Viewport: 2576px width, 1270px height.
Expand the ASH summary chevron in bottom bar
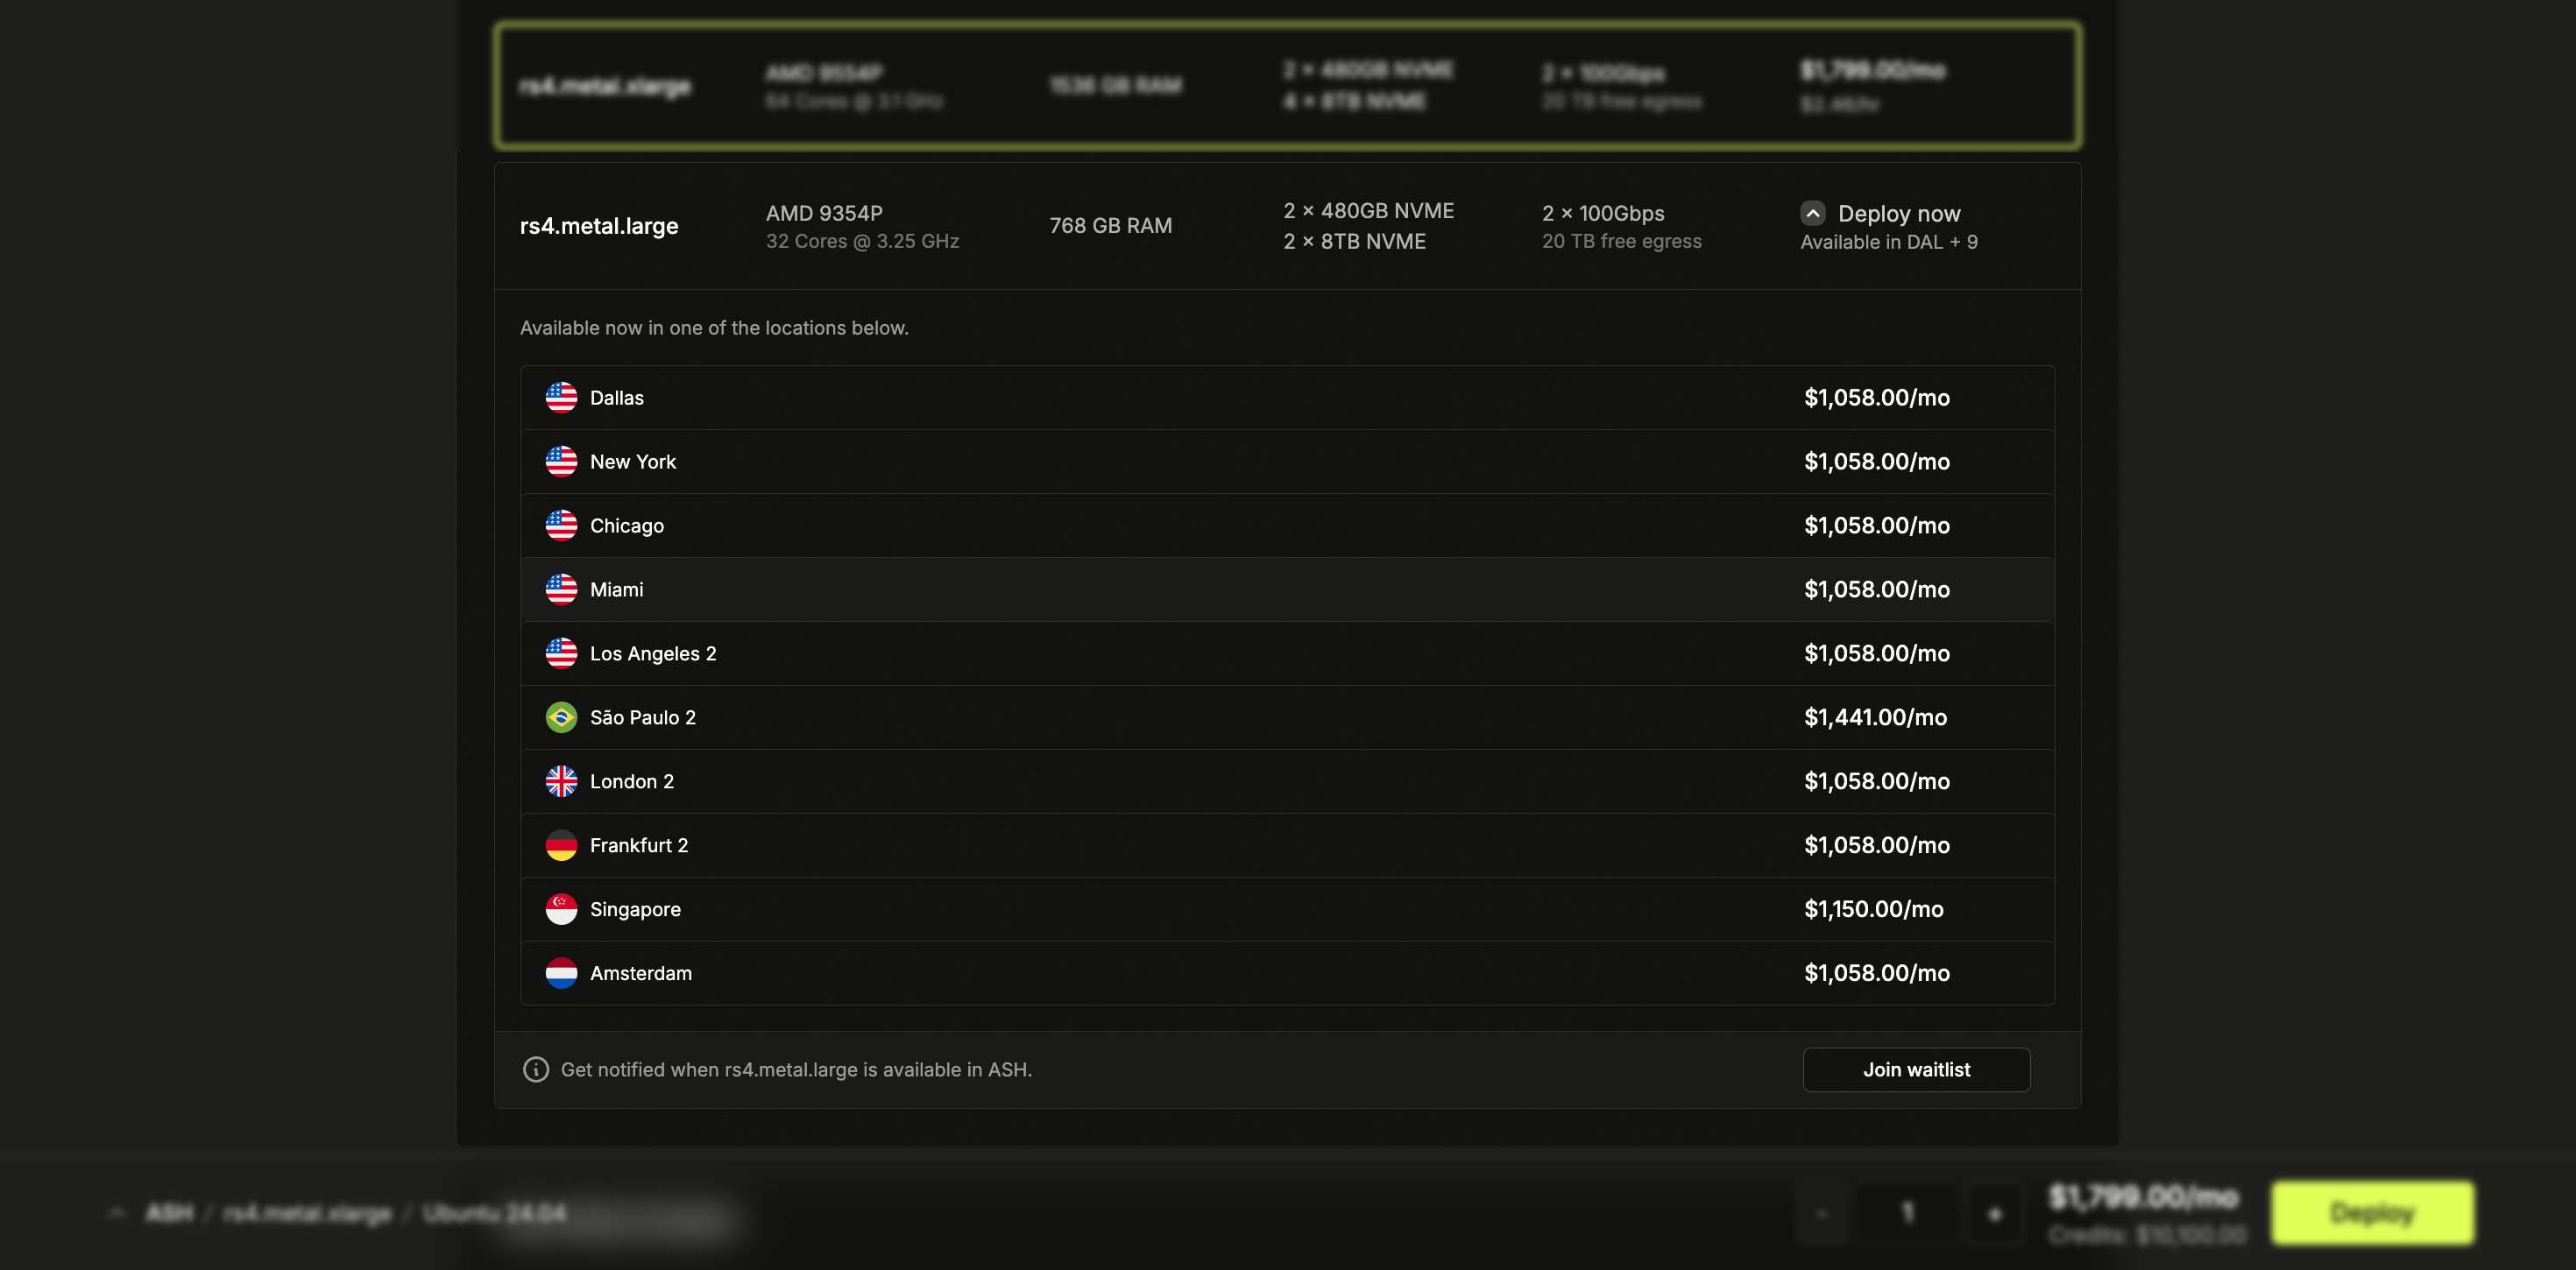pyautogui.click(x=118, y=1213)
